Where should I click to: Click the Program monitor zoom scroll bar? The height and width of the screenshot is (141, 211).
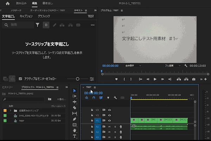tap(155, 74)
